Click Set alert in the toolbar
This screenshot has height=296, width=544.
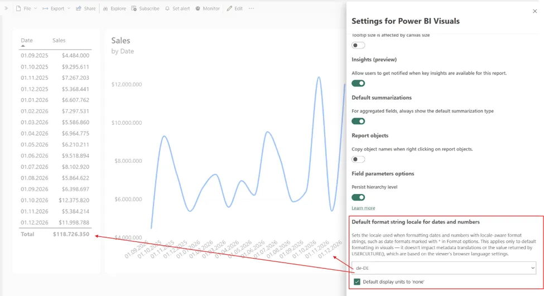[x=177, y=8]
